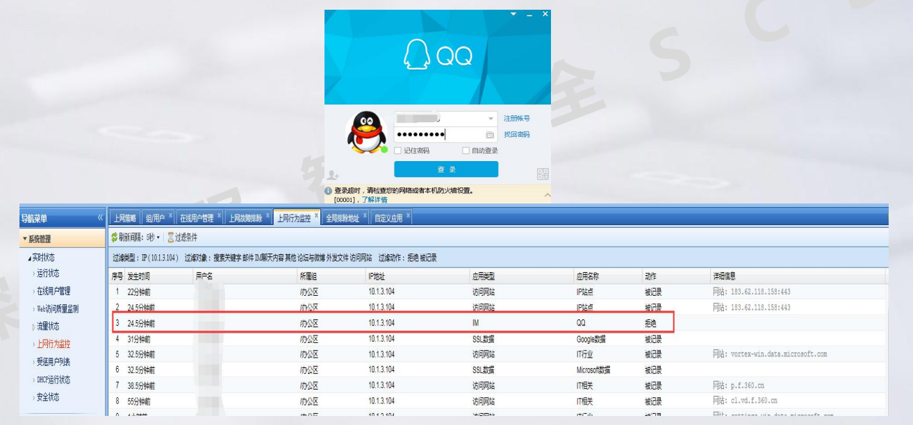Open DHCP运行状态 in navigation tree

[54, 380]
